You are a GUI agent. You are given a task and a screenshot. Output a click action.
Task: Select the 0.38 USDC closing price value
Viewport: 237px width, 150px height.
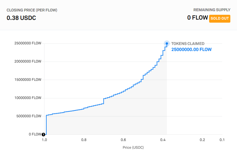click(x=21, y=18)
